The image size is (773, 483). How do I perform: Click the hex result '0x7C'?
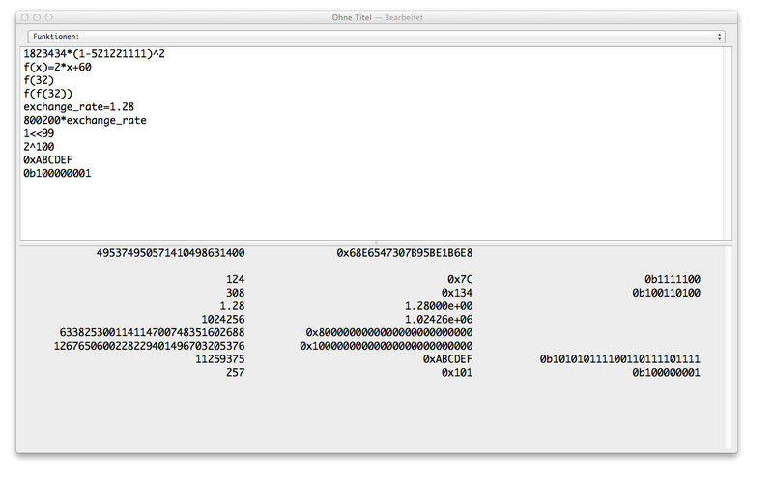[x=460, y=280]
